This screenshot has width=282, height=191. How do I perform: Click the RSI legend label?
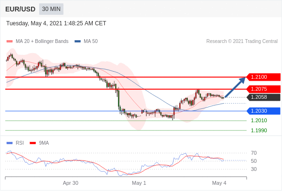pyautogui.click(x=20, y=143)
